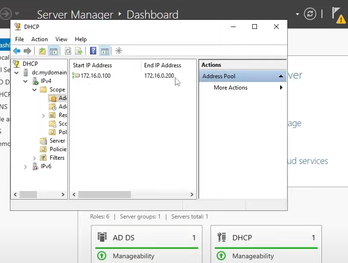Click the DHCP manageability green status icon
This screenshot has width=348, height=263.
click(221, 256)
